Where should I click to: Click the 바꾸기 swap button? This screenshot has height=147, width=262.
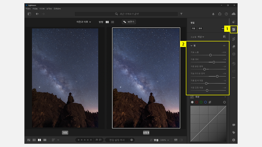click(129, 22)
